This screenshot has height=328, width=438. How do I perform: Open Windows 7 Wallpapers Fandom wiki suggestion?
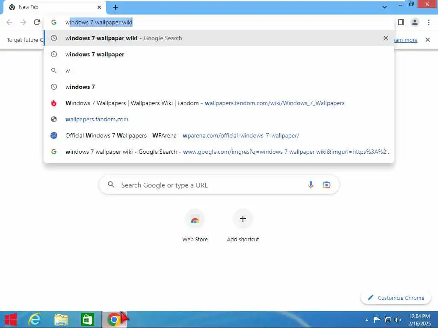(219, 103)
